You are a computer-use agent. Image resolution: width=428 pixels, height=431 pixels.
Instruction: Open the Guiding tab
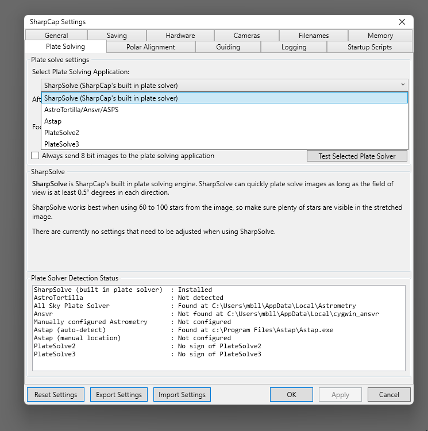point(228,47)
